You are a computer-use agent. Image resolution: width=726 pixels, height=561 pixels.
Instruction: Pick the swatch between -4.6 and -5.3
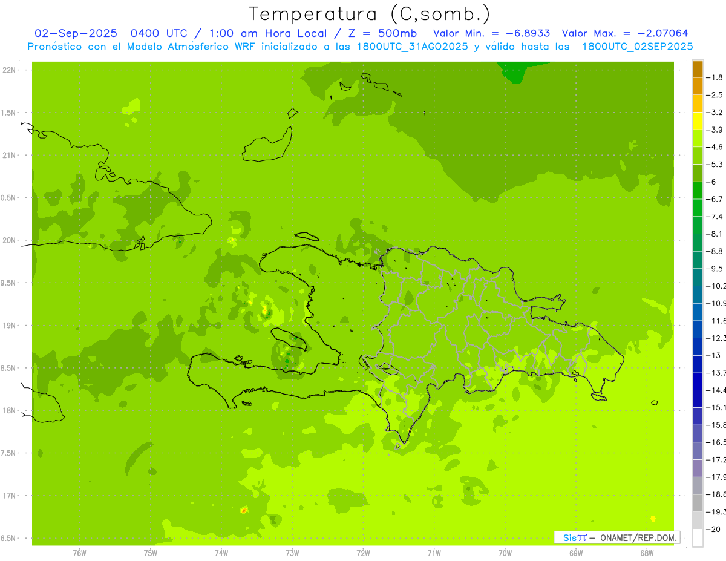tap(698, 156)
